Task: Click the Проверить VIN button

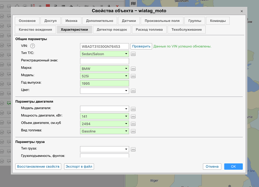Action: (x=141, y=46)
